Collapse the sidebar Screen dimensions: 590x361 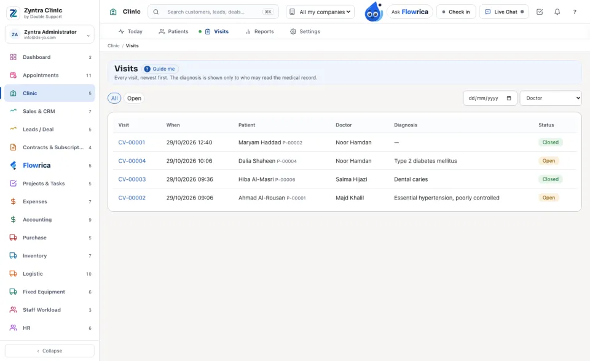[x=50, y=351]
